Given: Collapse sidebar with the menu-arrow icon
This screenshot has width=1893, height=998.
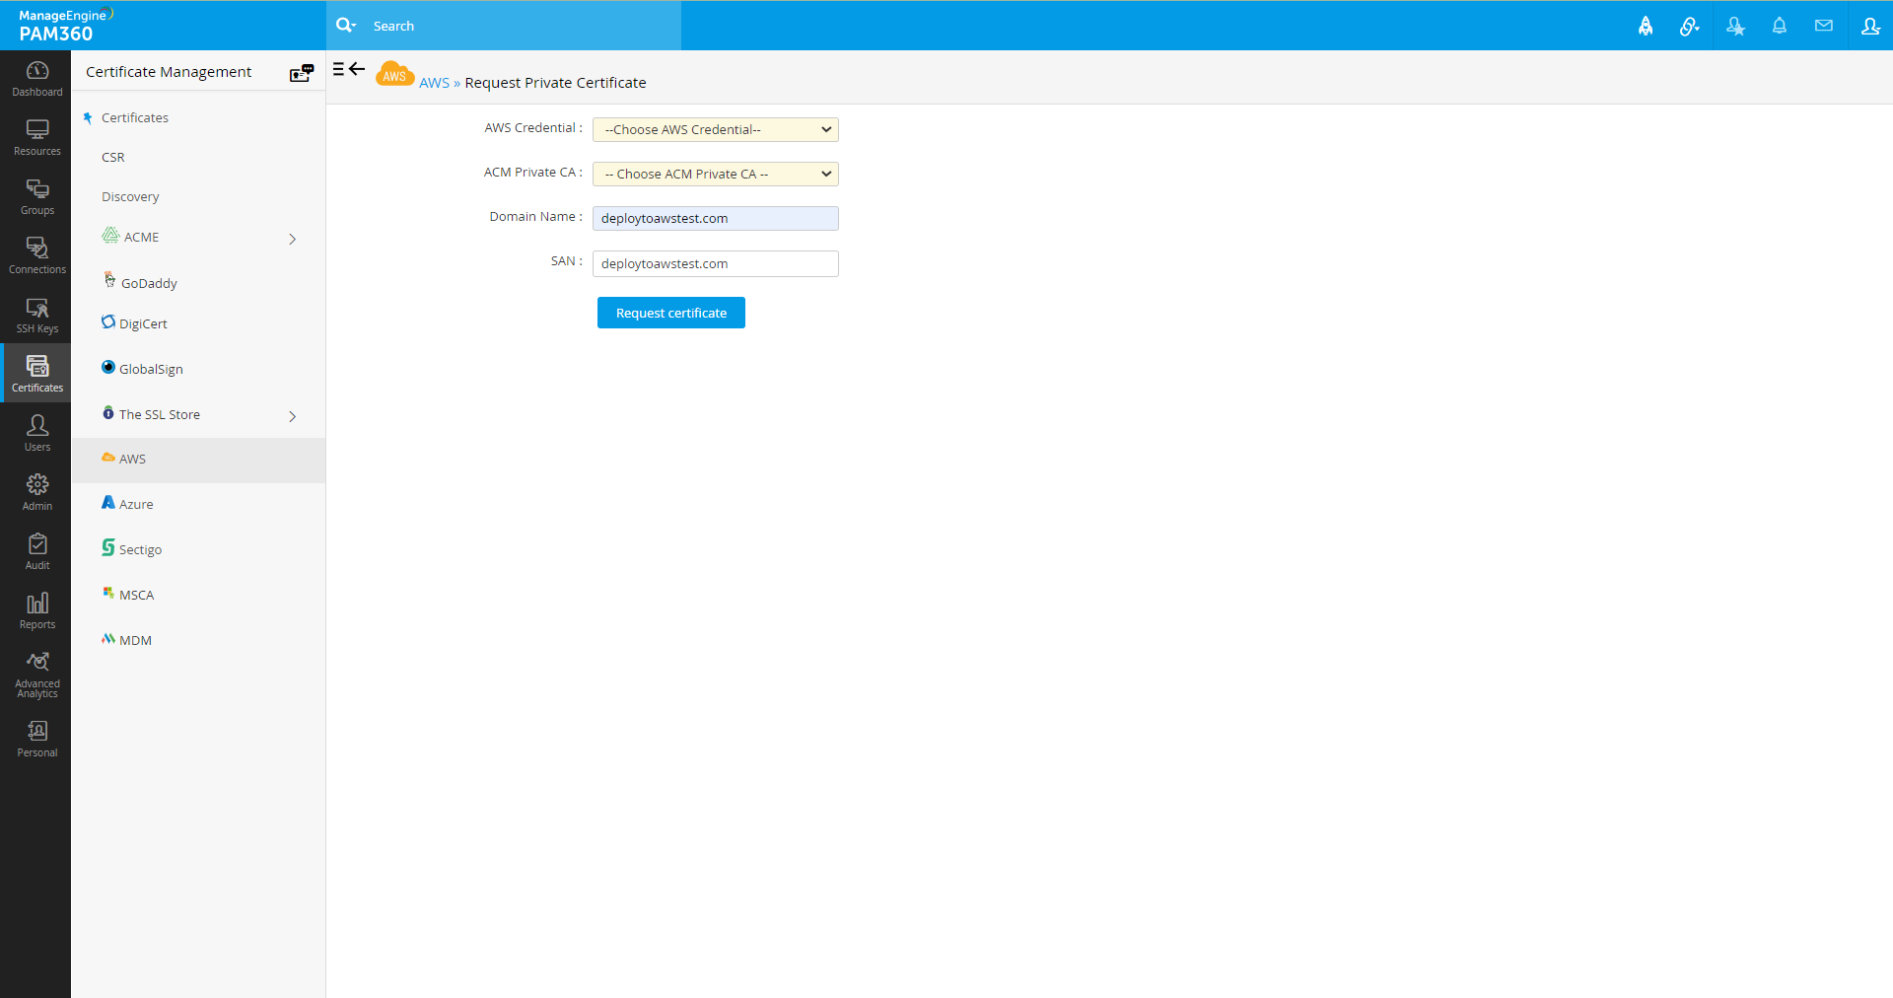Looking at the screenshot, I should (349, 69).
